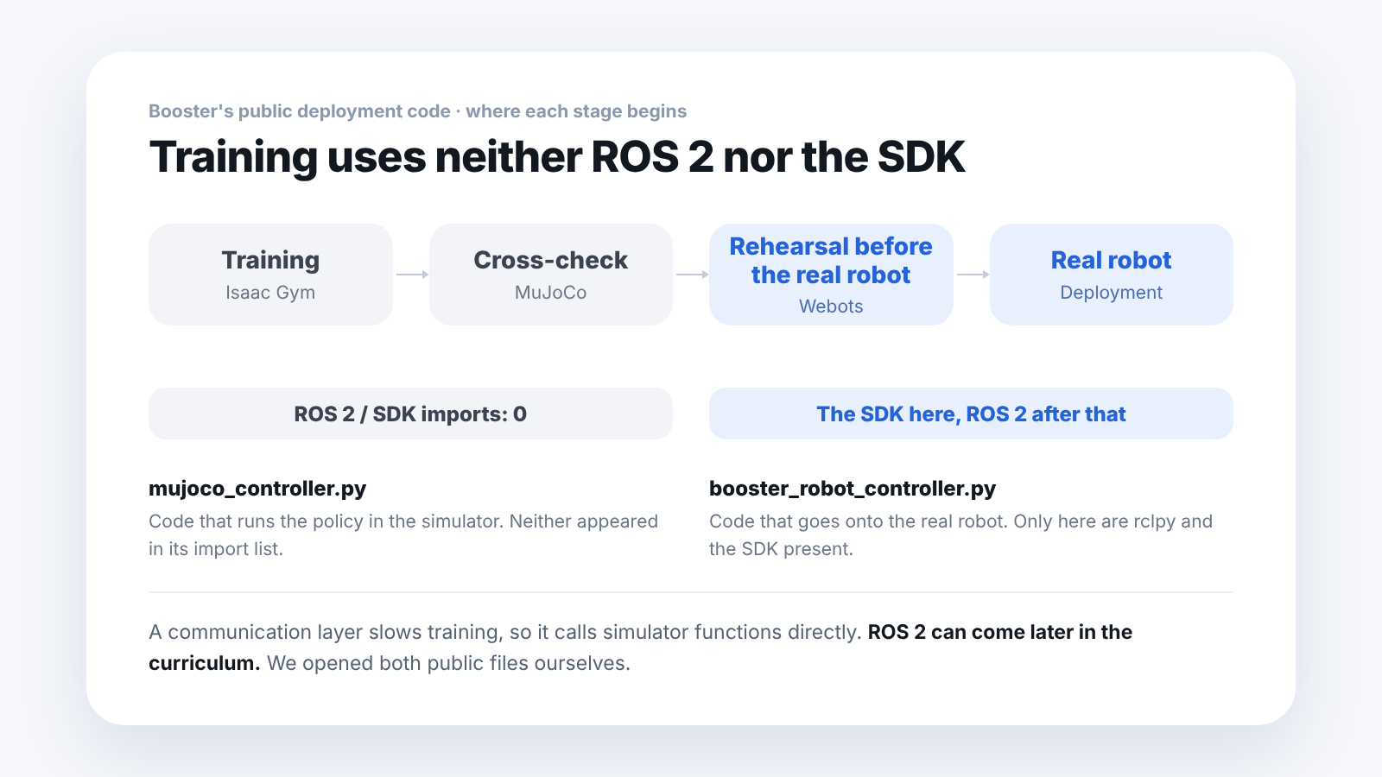Click the Cross-check MuJoCo stage card
1382x777 pixels.
(x=551, y=275)
